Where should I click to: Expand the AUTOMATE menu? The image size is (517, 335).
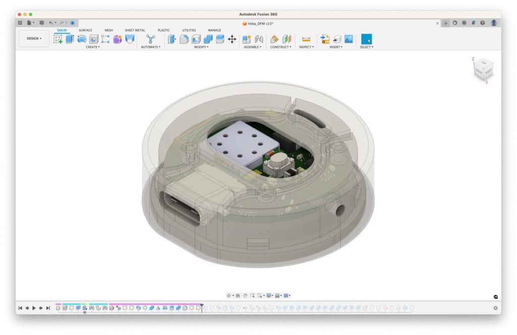click(150, 47)
